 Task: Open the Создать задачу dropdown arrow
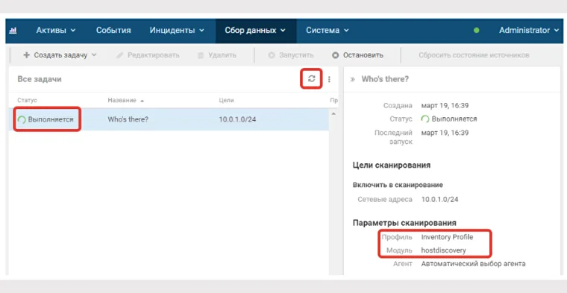(94, 55)
